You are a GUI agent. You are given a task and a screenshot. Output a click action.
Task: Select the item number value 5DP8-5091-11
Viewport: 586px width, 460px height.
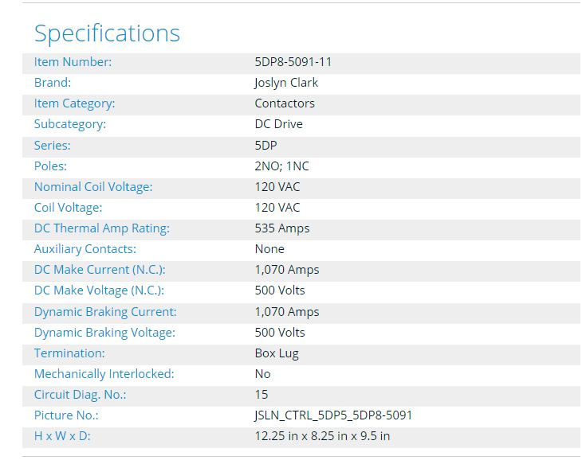293,62
